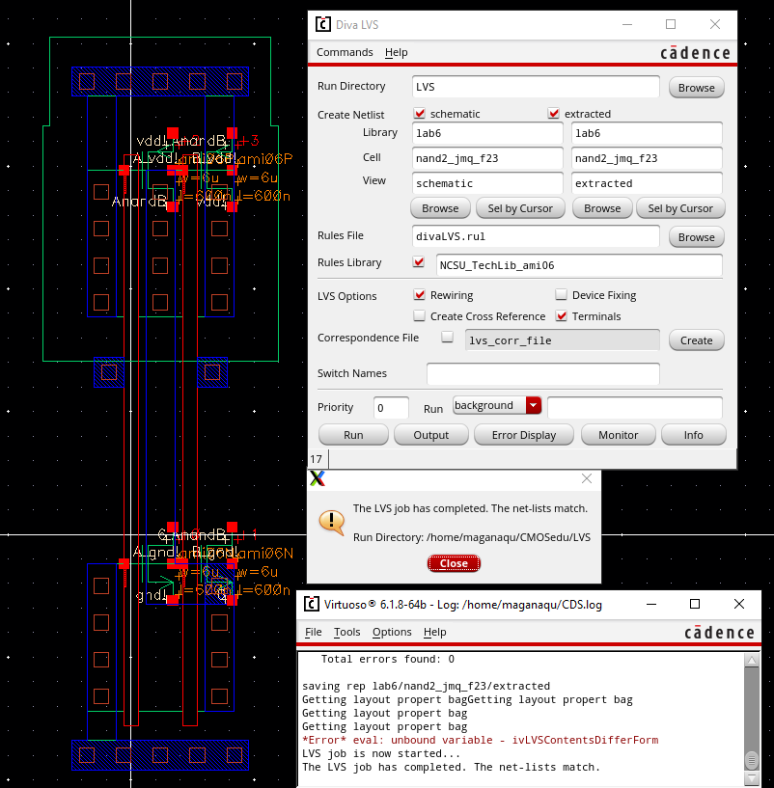
Task: Open the Commands menu in Diva LVS
Action: 345,52
